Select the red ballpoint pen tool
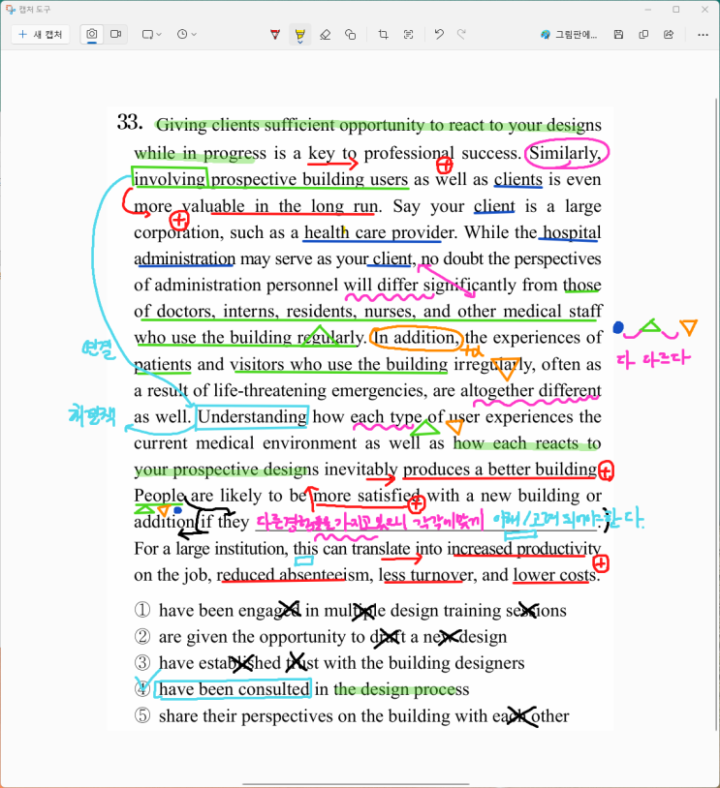 point(275,34)
